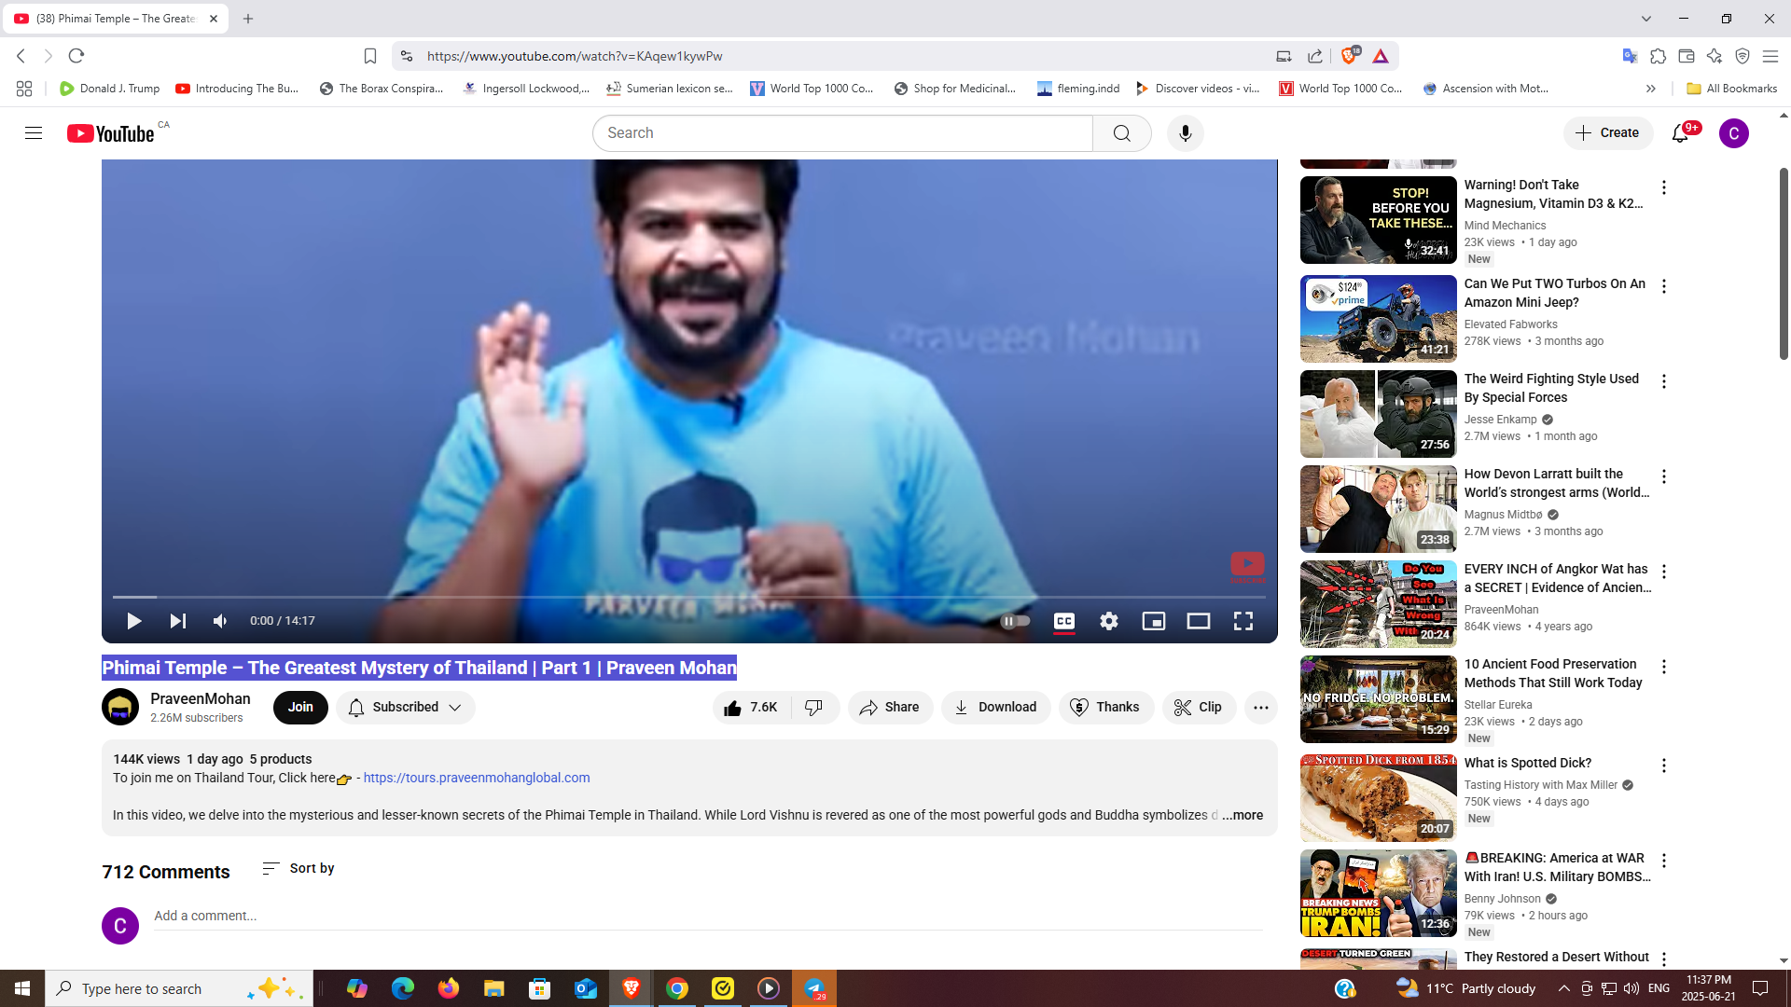Open options for Amazon Mini Jeep video
This screenshot has height=1007, width=1791.
coord(1663,286)
